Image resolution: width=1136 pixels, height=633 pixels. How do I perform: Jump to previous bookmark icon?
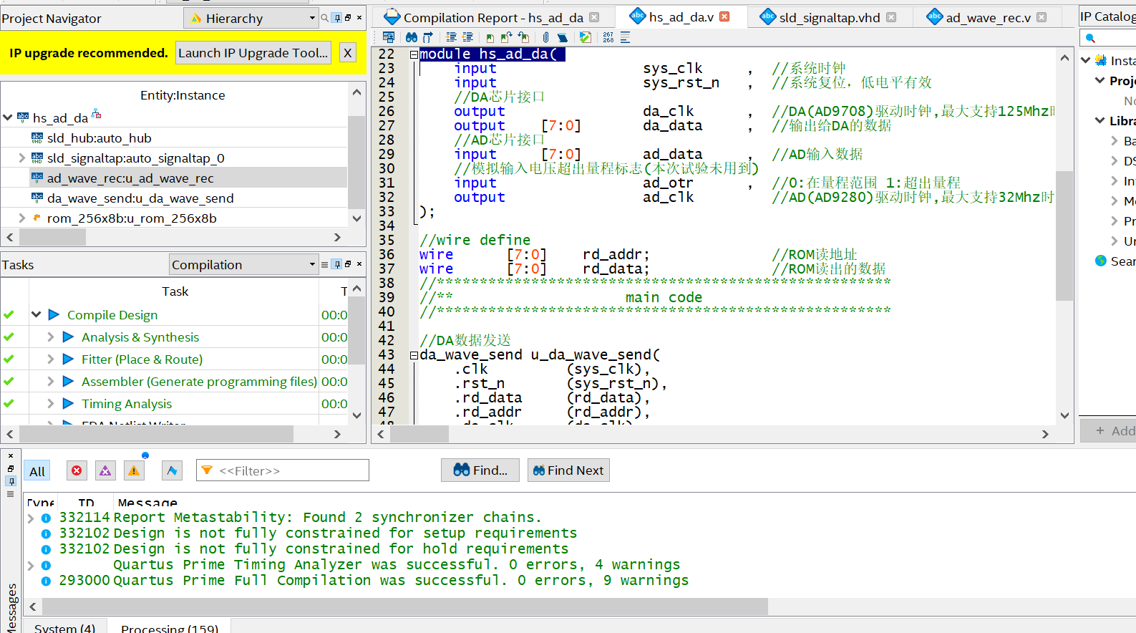click(523, 37)
